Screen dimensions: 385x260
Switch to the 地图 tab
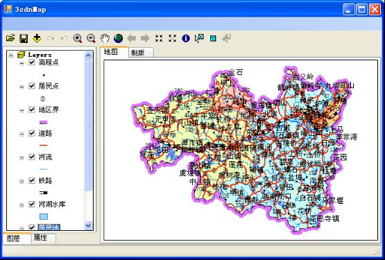[x=114, y=52]
